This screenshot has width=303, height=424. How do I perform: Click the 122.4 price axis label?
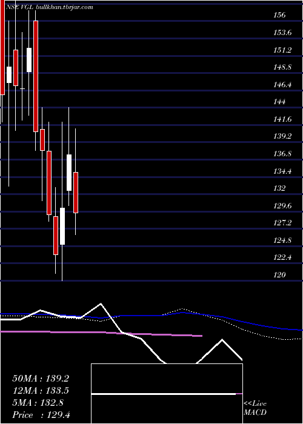(x=283, y=257)
